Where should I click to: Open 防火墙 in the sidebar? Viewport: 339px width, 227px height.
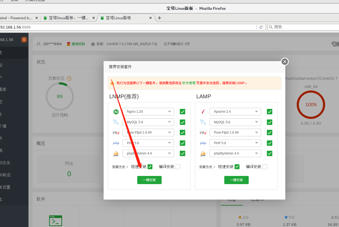click(x=14, y=126)
